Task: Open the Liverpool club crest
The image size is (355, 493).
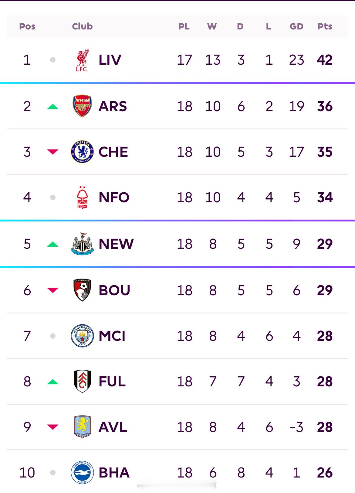Action: [82, 60]
